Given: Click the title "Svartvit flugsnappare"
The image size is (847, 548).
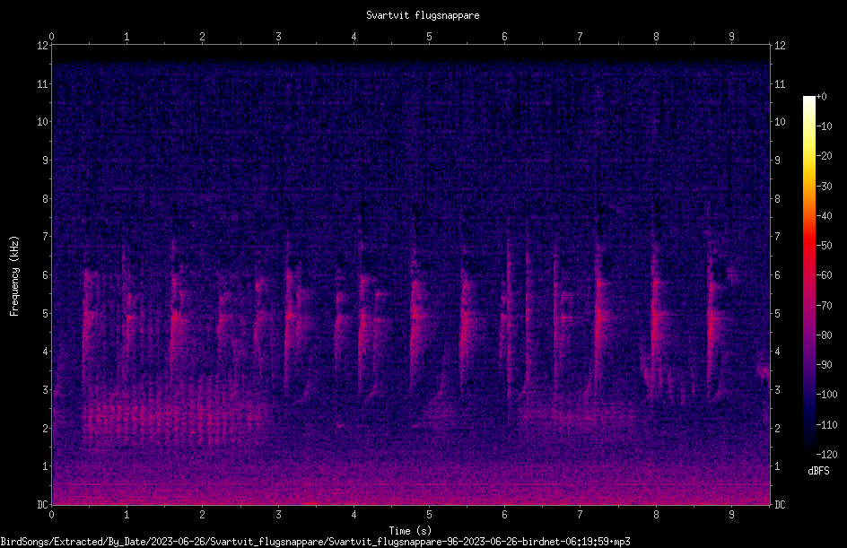Looking at the screenshot, I should pos(423,15).
